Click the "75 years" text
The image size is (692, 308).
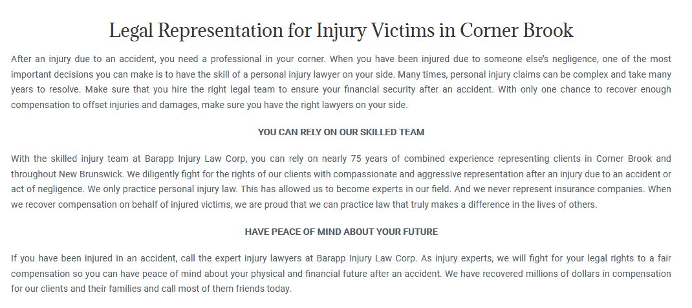367,159
